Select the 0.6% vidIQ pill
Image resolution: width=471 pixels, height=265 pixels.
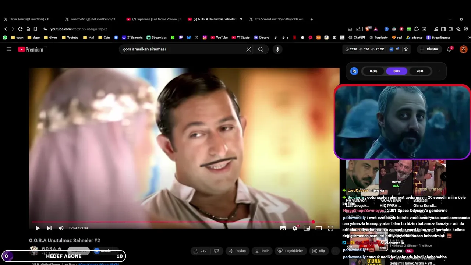[x=373, y=71]
